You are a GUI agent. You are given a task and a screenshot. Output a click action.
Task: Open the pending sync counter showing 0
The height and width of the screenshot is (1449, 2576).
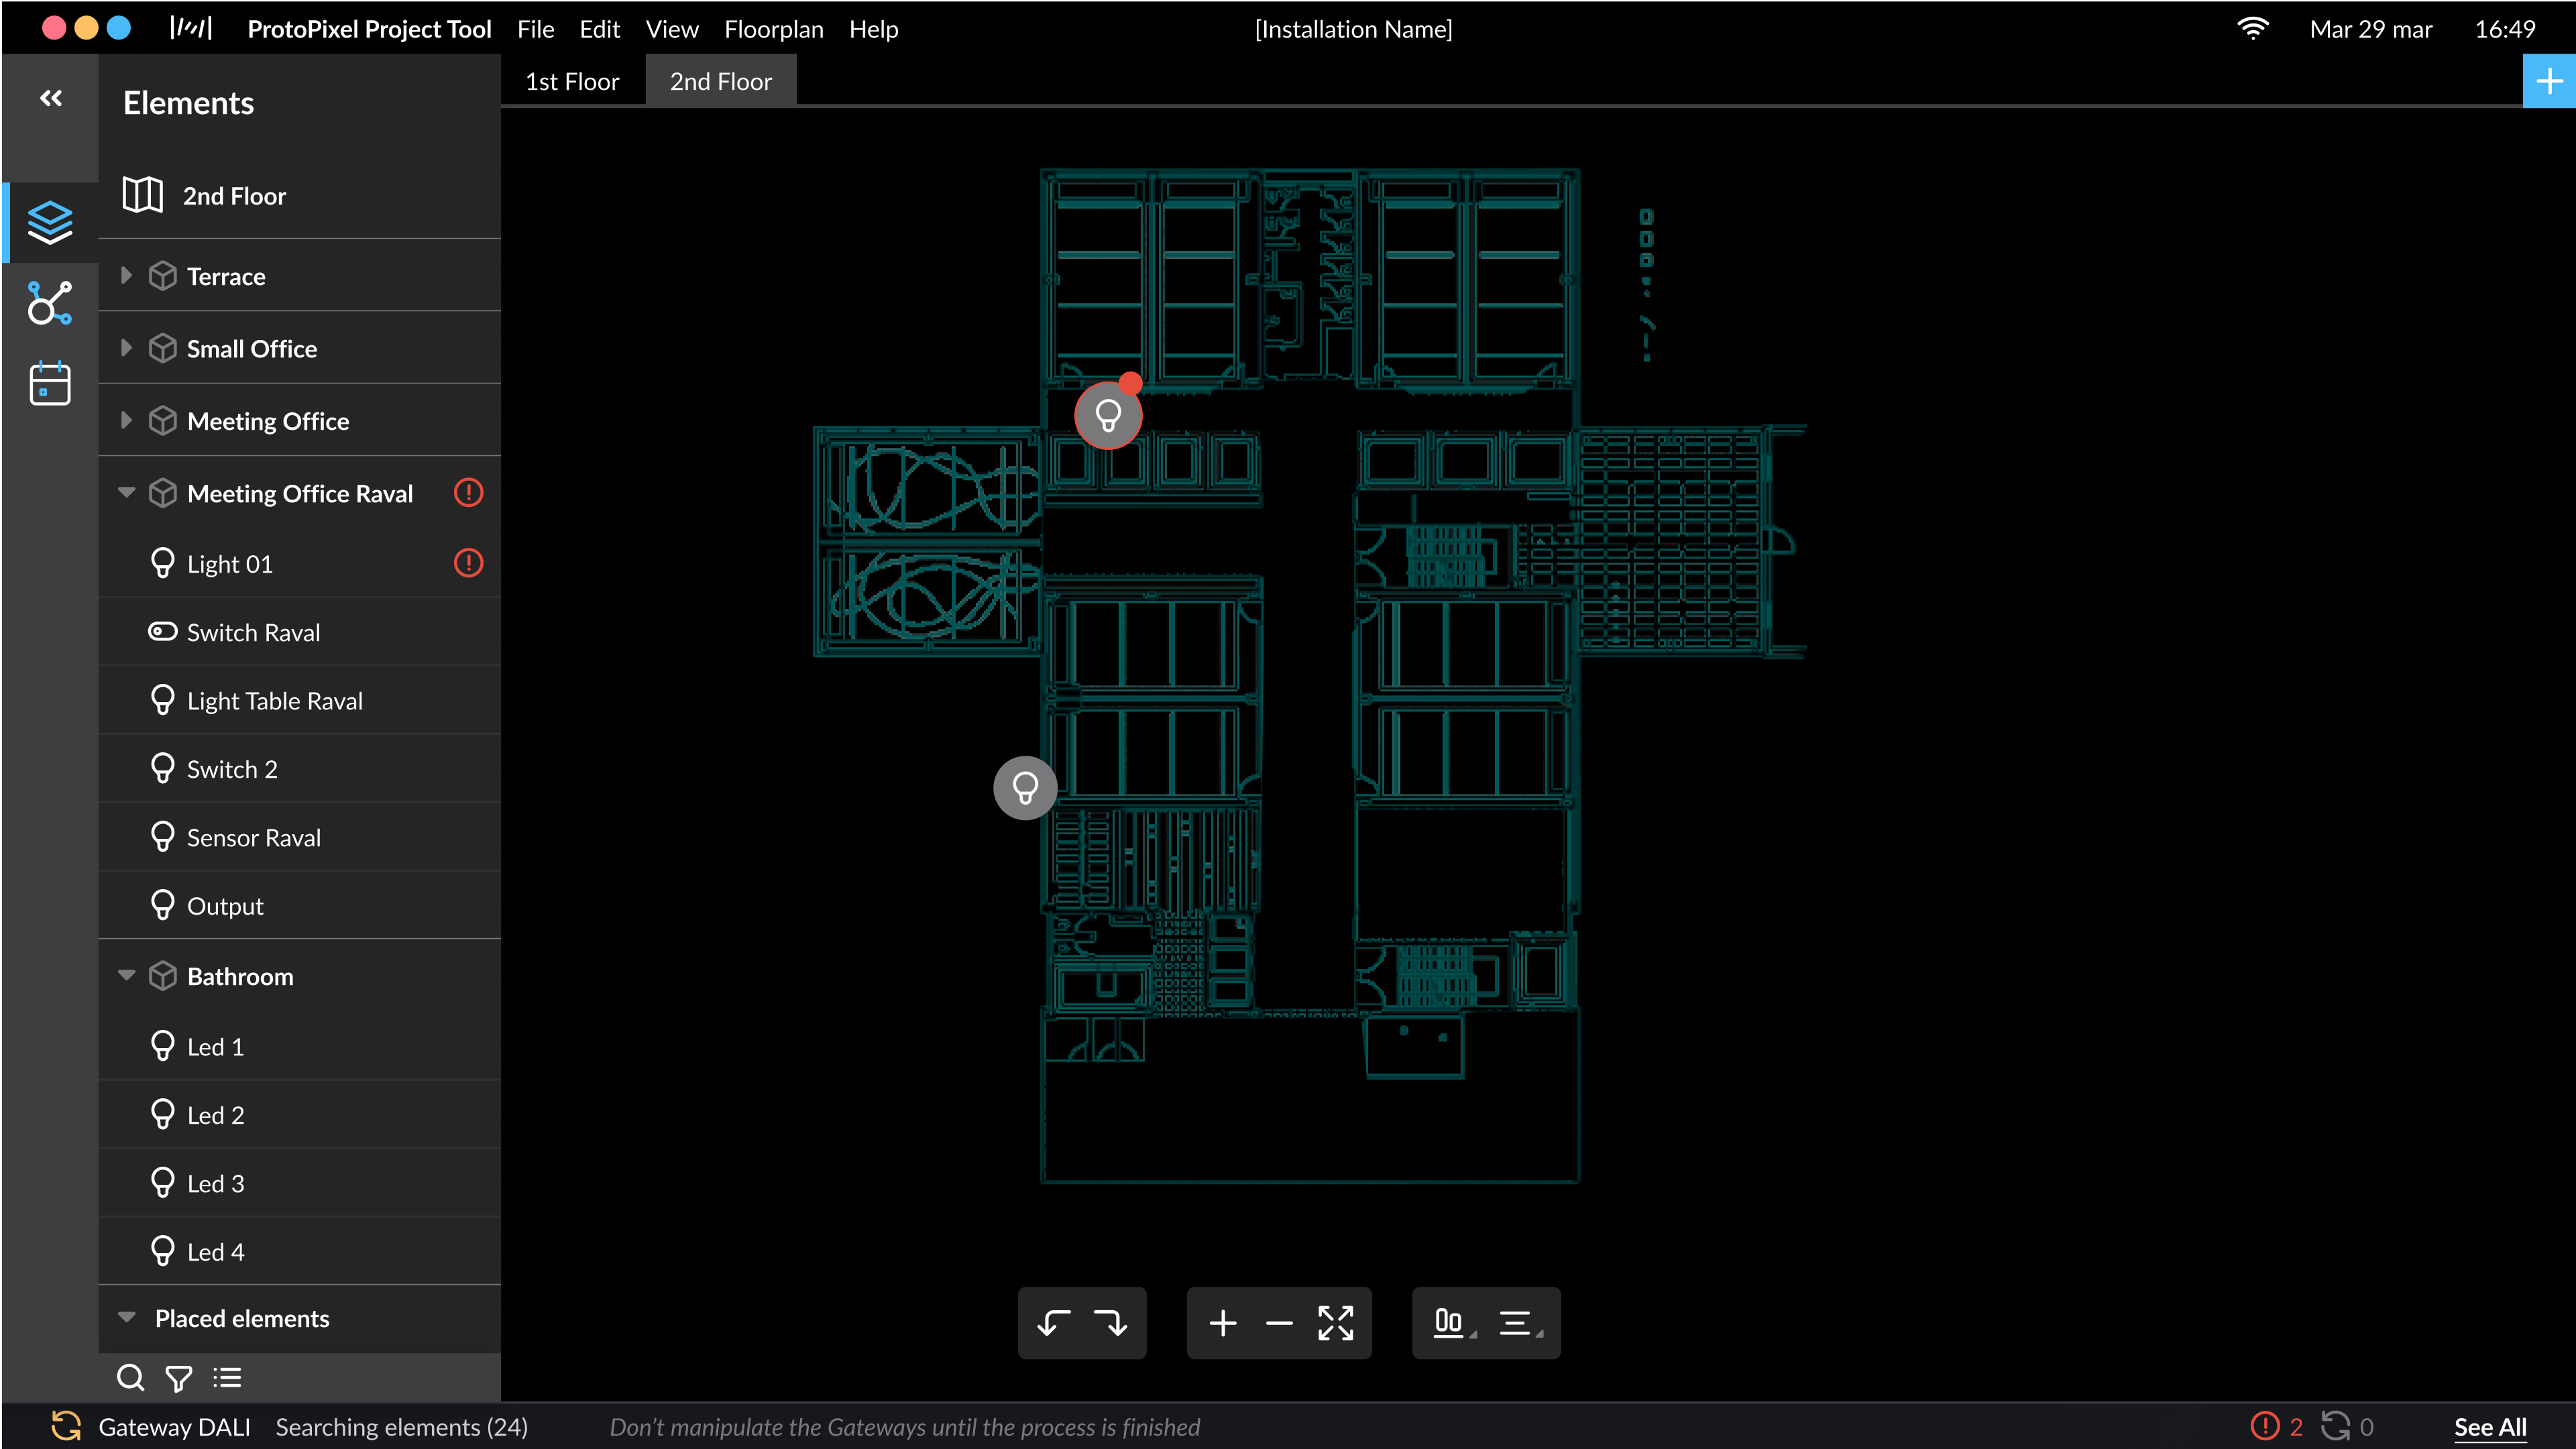[x=2347, y=1427]
